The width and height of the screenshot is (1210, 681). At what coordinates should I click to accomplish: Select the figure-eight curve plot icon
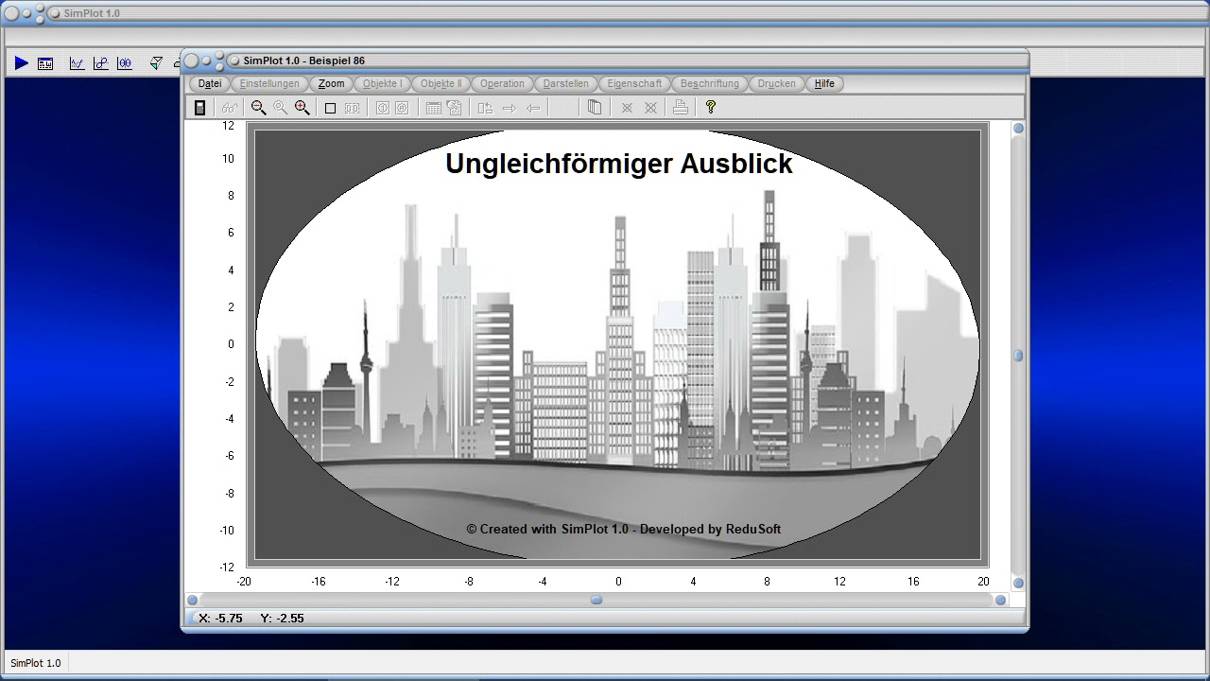[100, 63]
